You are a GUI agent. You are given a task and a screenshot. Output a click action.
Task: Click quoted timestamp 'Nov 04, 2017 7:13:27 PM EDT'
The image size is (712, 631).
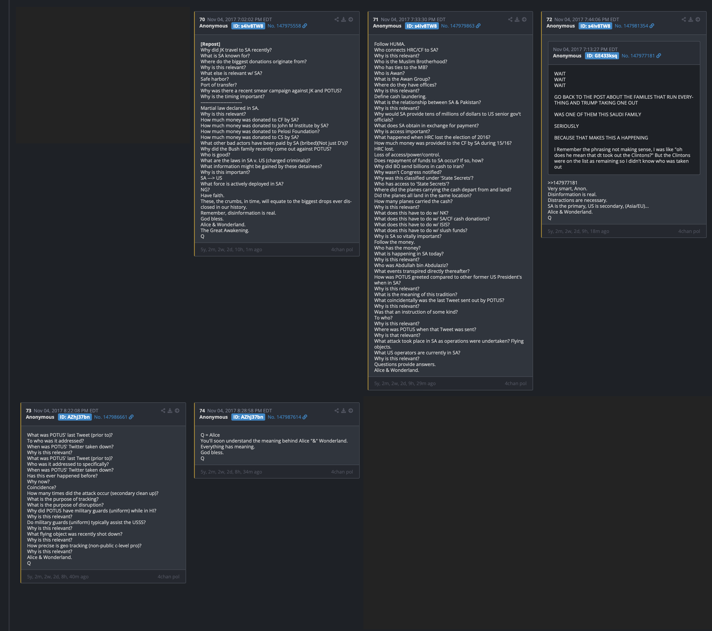point(585,49)
